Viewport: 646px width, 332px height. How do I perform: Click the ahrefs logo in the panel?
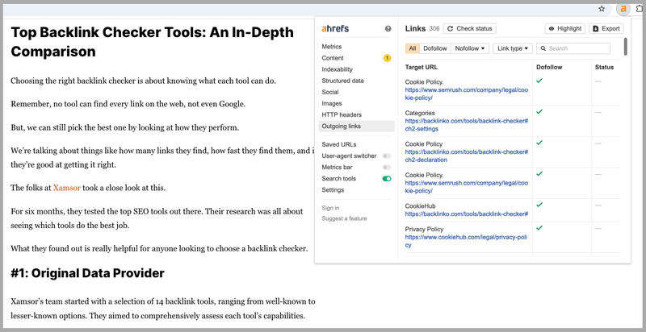pos(335,28)
